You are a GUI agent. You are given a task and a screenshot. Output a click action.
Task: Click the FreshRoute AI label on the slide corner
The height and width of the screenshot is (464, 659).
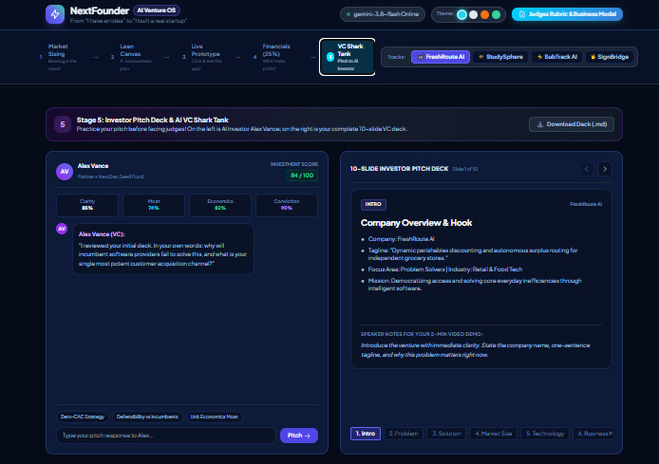pyautogui.click(x=586, y=205)
